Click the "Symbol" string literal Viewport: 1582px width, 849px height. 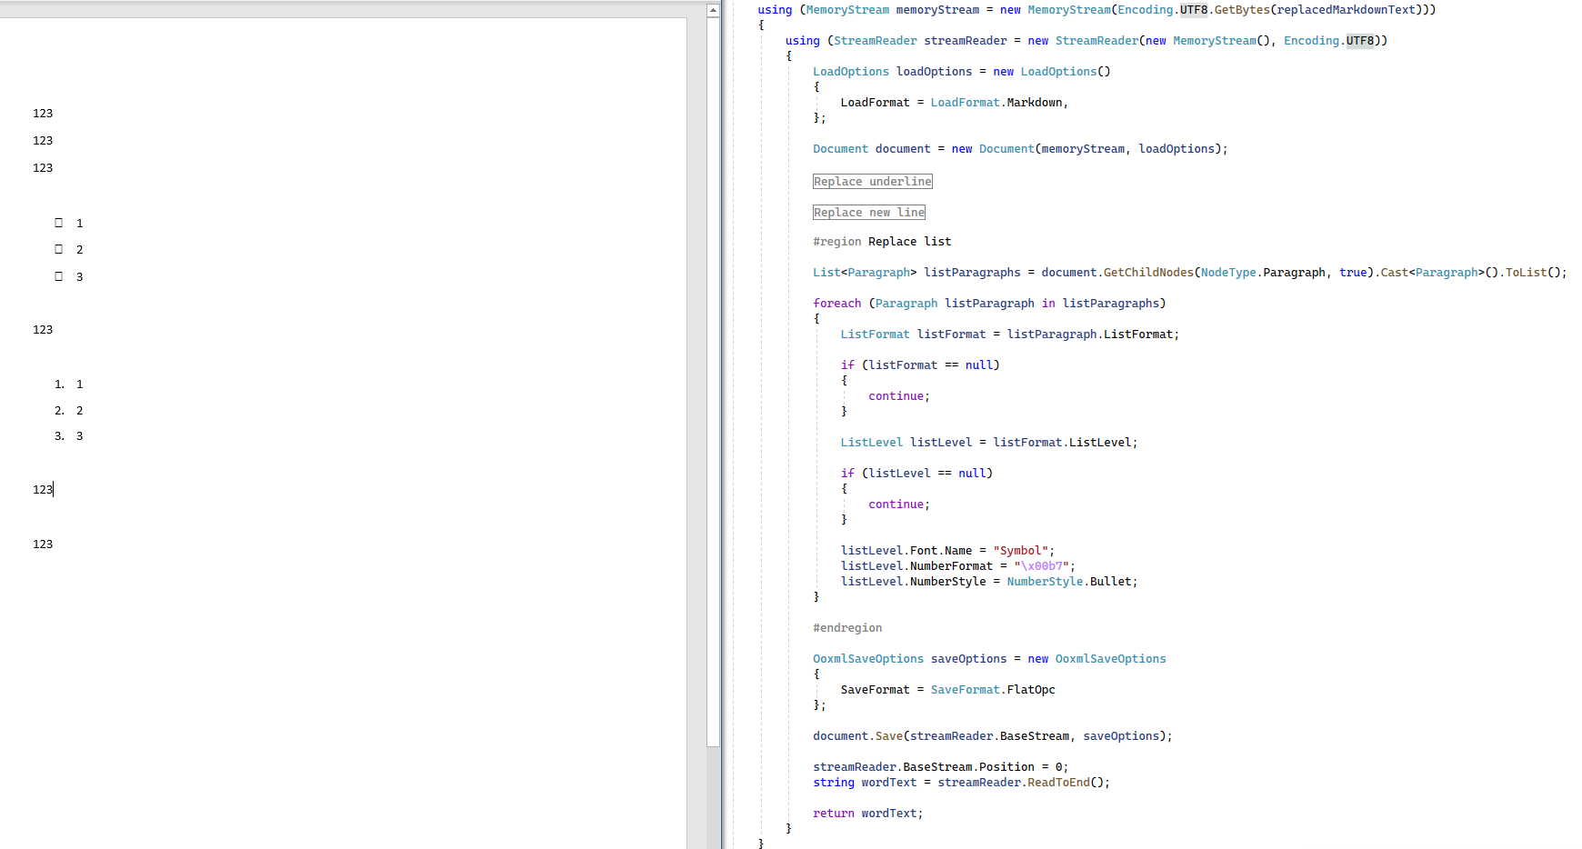point(1020,551)
